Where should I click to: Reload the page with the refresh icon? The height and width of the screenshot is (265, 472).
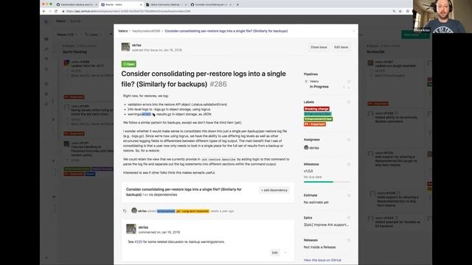tap(56, 11)
